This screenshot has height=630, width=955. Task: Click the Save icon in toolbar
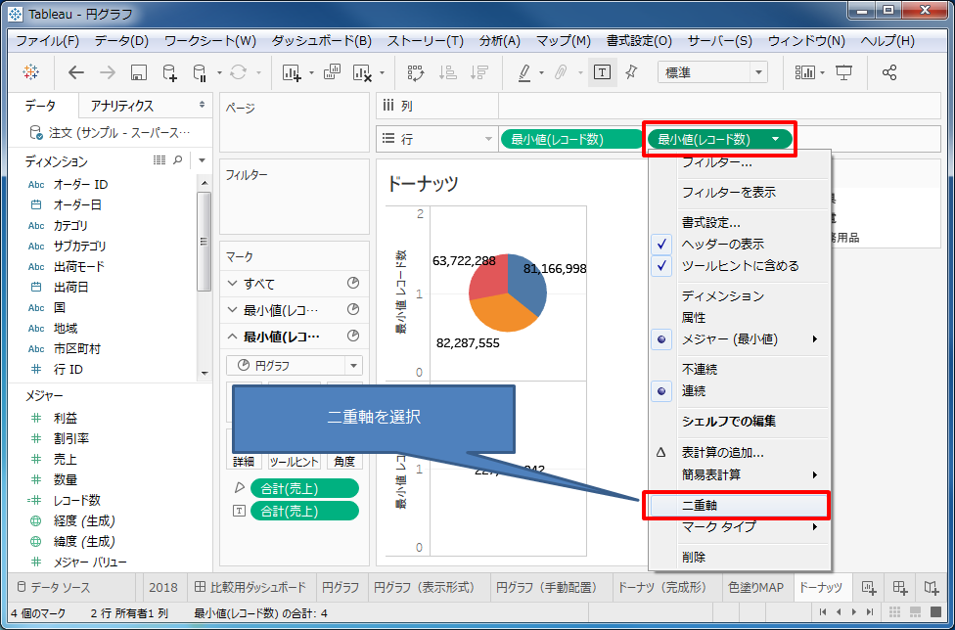coord(138,73)
